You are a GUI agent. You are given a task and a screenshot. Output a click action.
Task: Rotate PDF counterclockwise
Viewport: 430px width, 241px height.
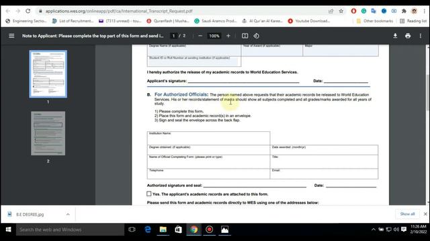[257, 35]
